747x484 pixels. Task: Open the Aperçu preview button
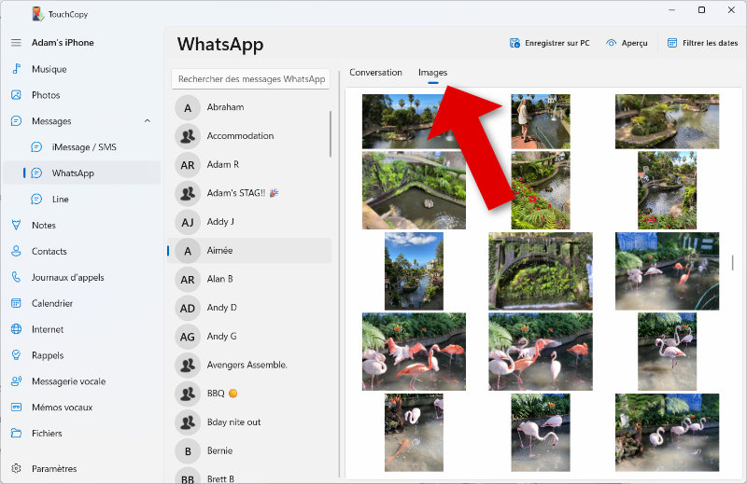[x=627, y=43]
